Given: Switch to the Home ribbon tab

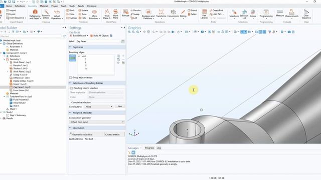Looking at the screenshot, I should point(9,6).
